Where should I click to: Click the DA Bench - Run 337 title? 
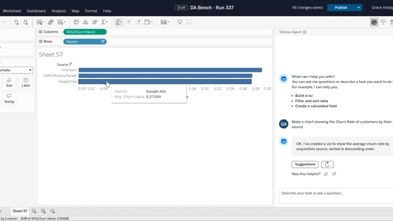click(212, 7)
